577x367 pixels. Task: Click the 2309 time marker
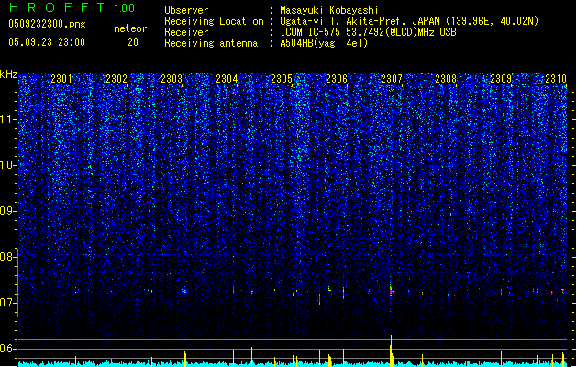click(x=501, y=79)
